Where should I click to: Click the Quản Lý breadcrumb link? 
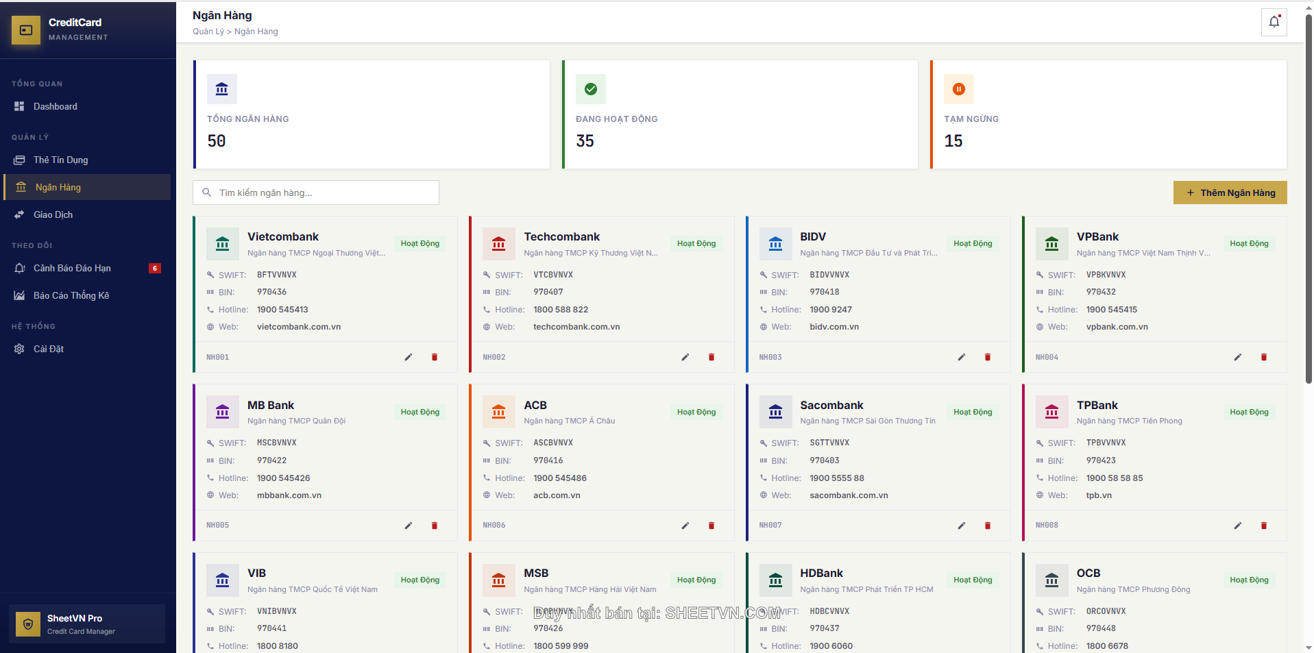[x=208, y=32]
